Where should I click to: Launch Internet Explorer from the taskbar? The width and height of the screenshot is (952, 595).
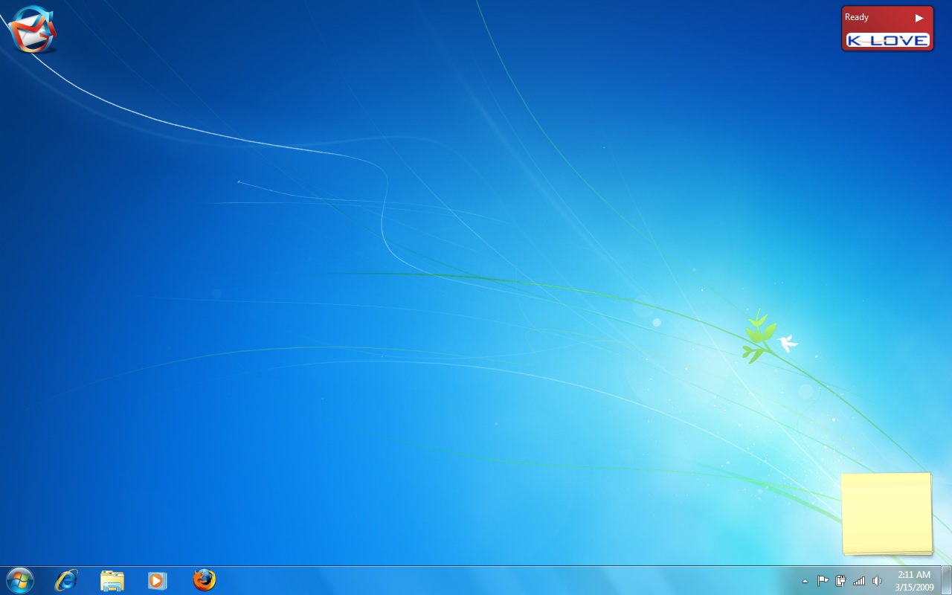click(x=66, y=580)
